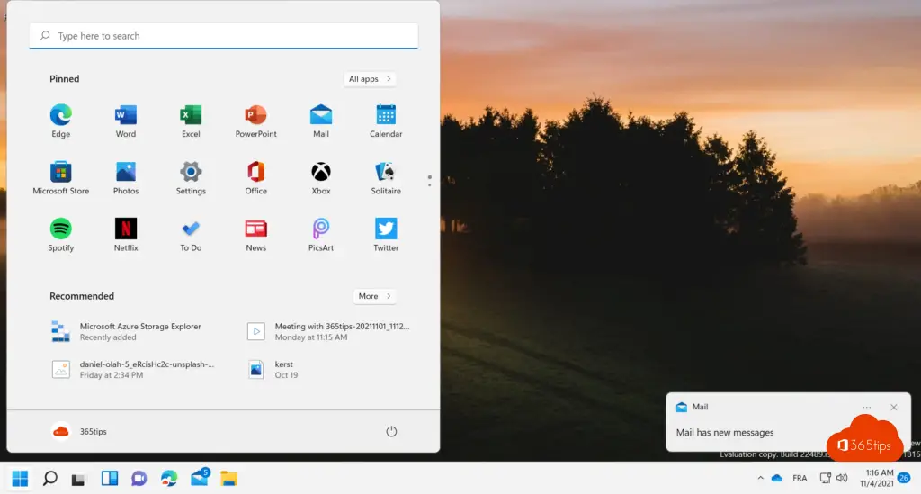
Task: Click the Start button on taskbar
Action: point(20,478)
